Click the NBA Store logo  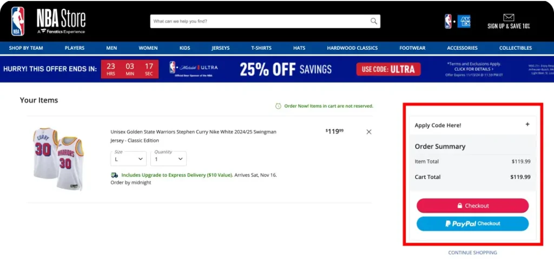click(49, 21)
